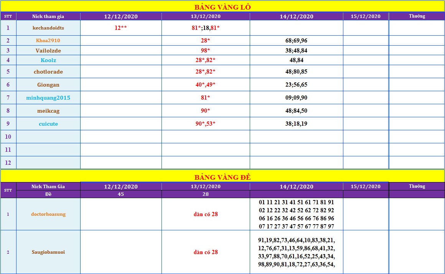Select the Saugiobamuoi nickname cell
Viewport: 445px width, 274px height.
(x=48, y=252)
